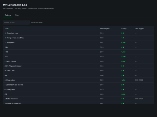Select the 28 Days Later title
The width and height of the screenshot is (157, 117).
click(x=9, y=71)
